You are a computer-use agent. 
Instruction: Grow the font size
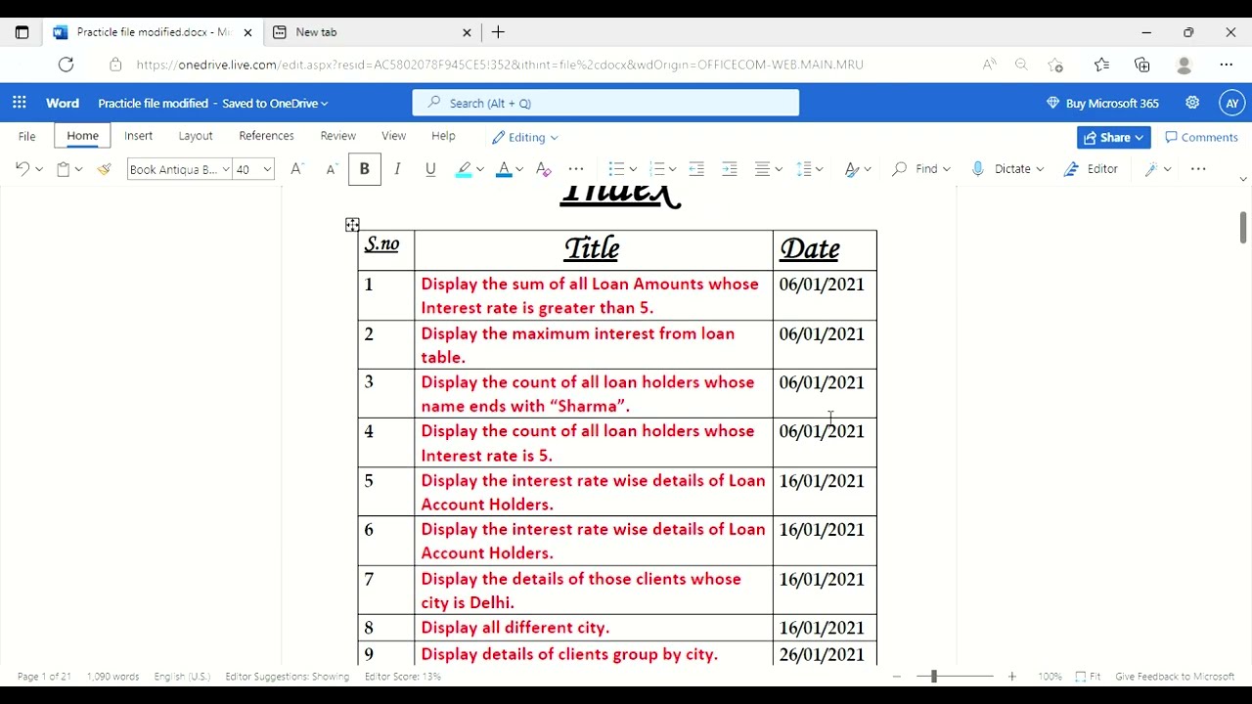297,169
